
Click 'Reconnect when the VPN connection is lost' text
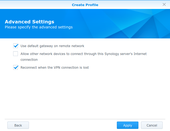(55, 68)
